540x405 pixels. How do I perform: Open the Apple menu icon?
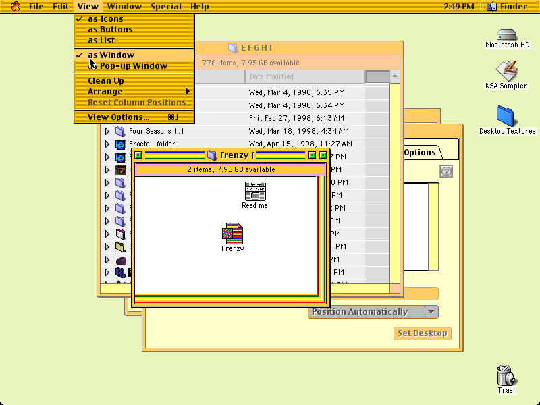15,6
